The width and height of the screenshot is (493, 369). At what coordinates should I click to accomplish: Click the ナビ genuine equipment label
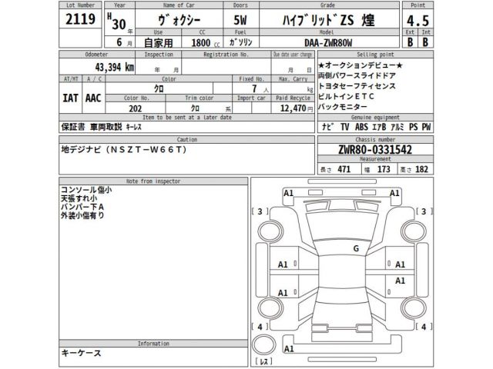326,125
